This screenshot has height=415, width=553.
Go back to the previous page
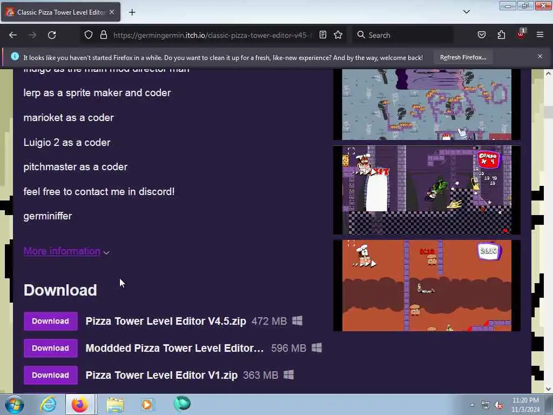13,35
